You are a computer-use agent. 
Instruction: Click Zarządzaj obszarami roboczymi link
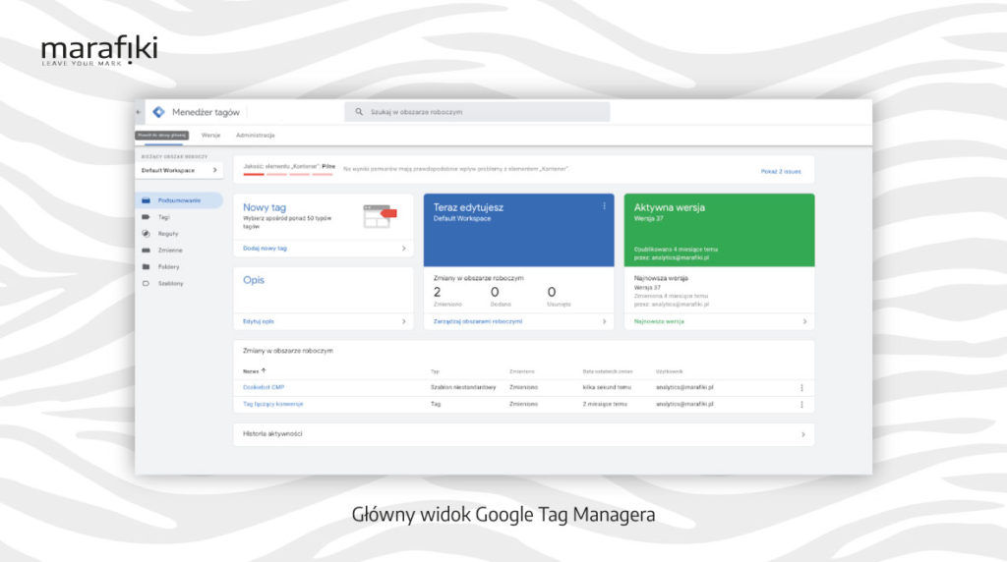pos(478,321)
